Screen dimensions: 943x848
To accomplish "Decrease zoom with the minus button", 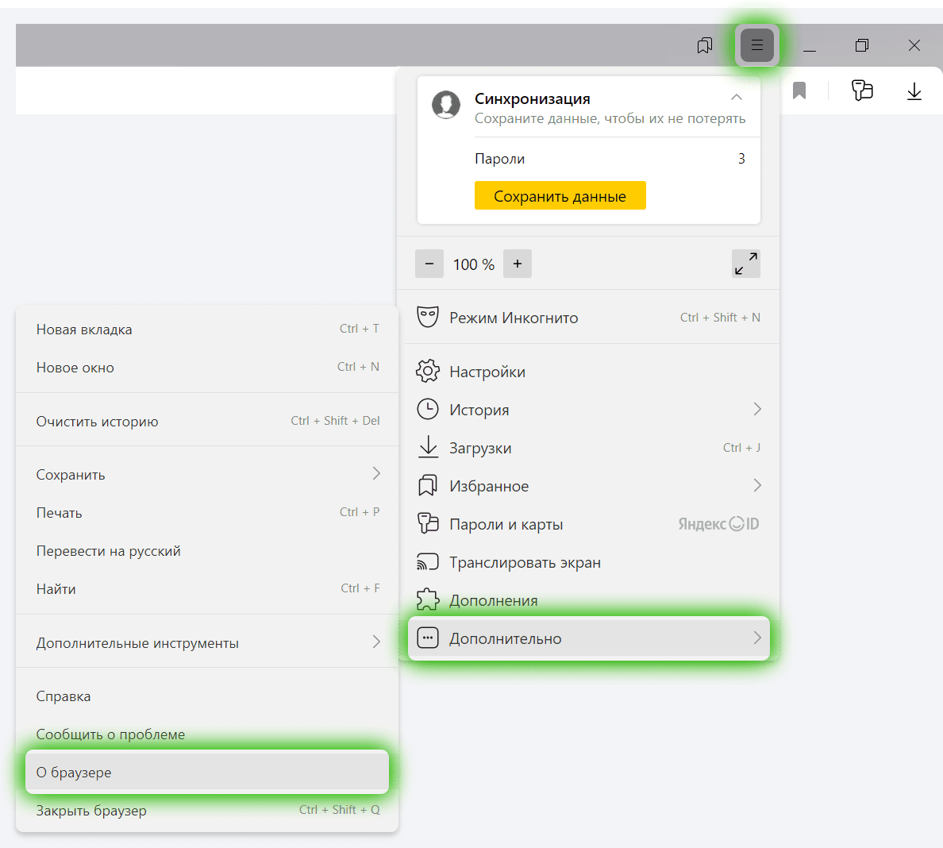I will (x=429, y=264).
